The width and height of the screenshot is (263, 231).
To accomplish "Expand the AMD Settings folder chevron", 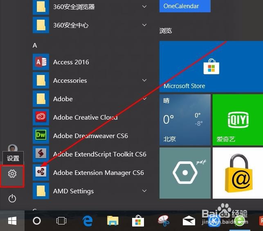I will pyautogui.click(x=144, y=191).
